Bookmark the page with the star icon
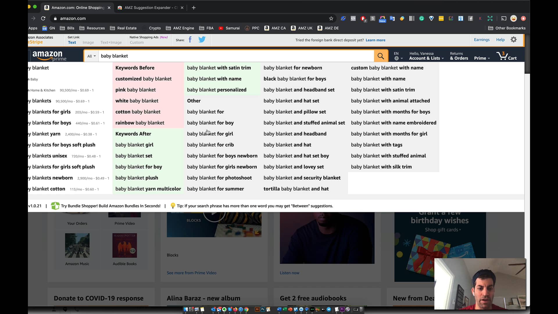 coord(331,18)
